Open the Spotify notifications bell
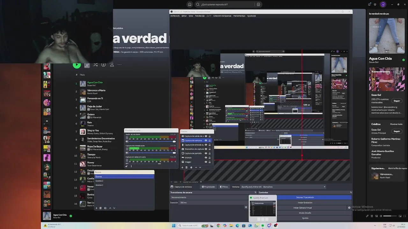 [x=369, y=4]
